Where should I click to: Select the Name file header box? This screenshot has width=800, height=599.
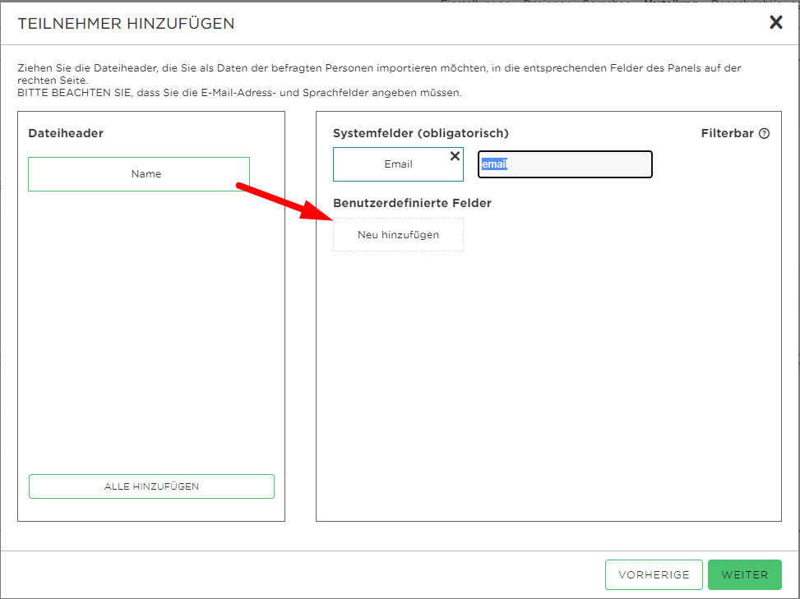[139, 174]
